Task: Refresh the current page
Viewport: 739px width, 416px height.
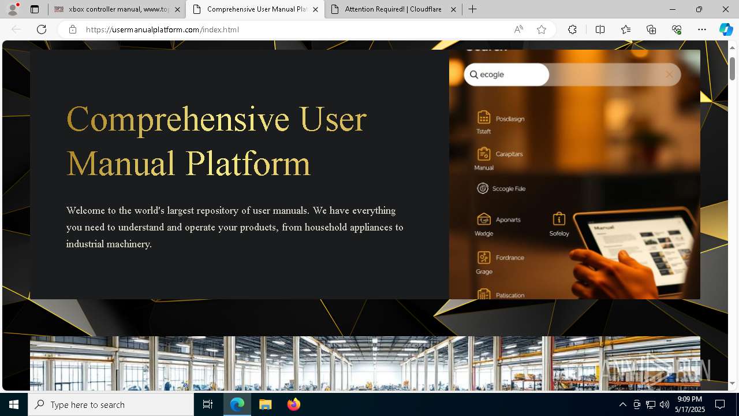Action: point(42,29)
